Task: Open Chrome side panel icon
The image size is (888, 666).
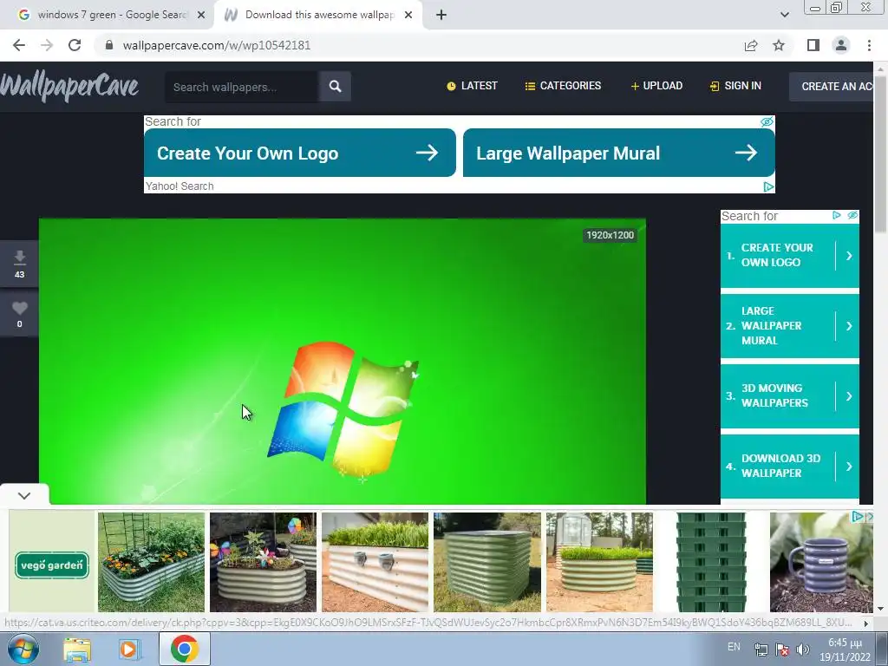Action: click(813, 45)
